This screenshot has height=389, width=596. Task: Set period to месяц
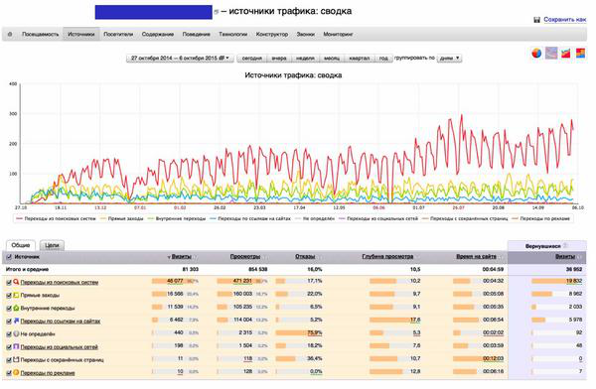(x=332, y=59)
